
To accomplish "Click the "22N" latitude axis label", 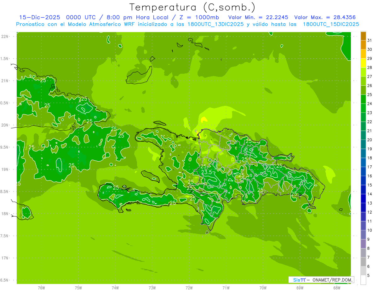I will [5, 37].
